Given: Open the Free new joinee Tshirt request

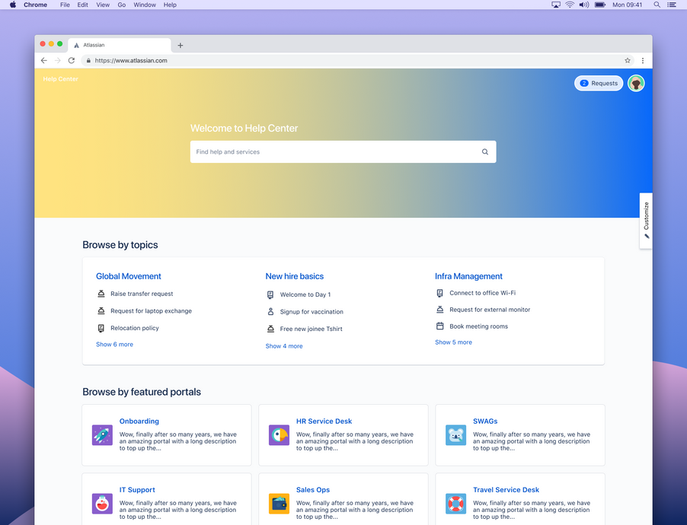Looking at the screenshot, I should coord(311,329).
